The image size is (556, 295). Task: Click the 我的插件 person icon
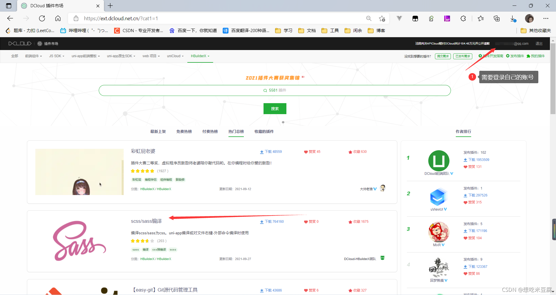pyautogui.click(x=528, y=56)
